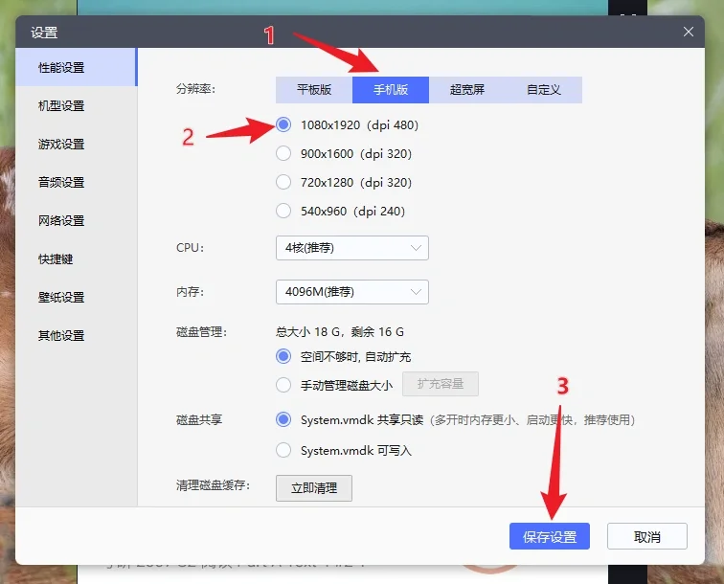Screen dimensions: 724x584
Task: Click the 分辨率: label
Action: (195, 89)
